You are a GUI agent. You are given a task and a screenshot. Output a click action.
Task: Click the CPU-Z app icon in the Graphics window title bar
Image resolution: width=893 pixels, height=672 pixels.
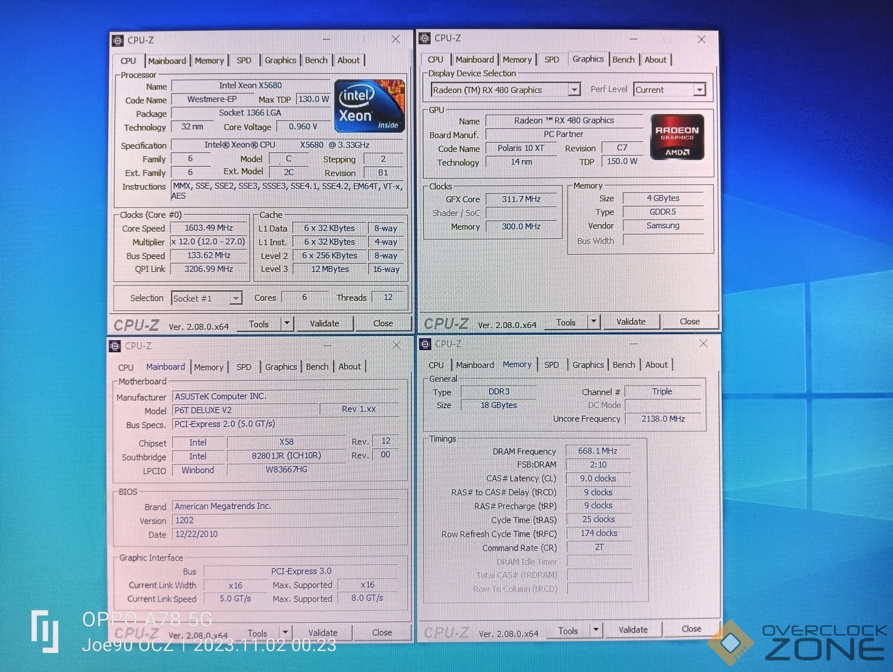(x=425, y=38)
